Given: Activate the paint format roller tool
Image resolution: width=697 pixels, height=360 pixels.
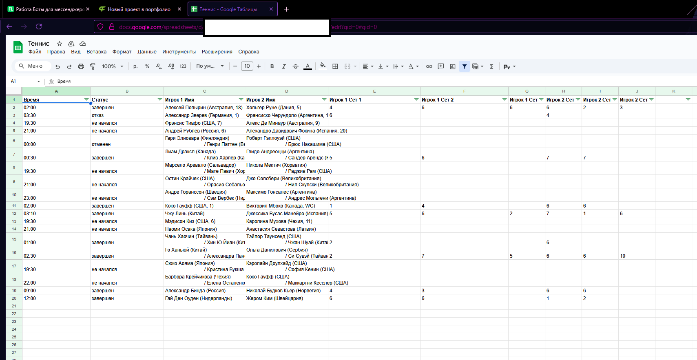Looking at the screenshot, I should pyautogui.click(x=93, y=66).
